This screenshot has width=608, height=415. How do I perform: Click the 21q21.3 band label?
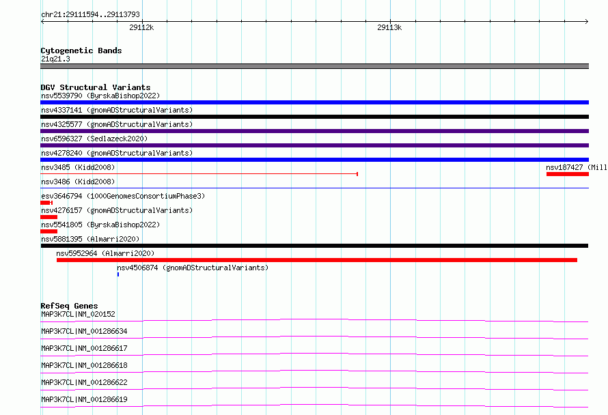click(x=55, y=59)
